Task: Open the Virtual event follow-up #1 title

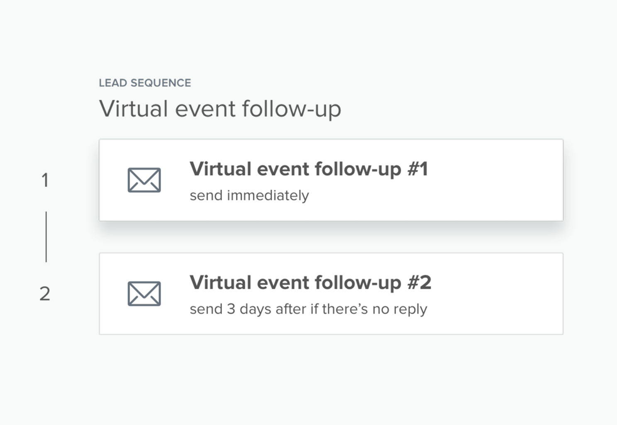Action: pos(309,169)
